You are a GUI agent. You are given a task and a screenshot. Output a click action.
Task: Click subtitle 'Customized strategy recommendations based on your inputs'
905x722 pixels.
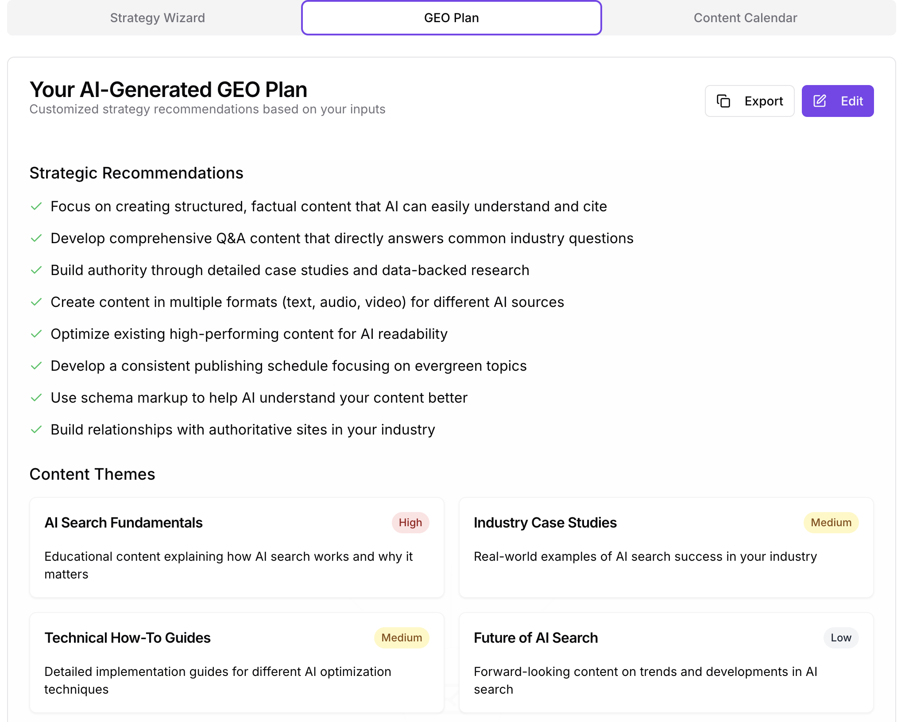pos(207,109)
